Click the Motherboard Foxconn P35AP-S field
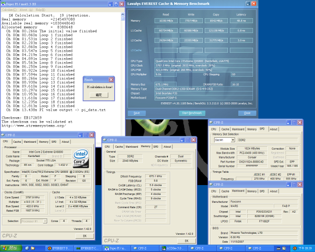 click(x=204, y=98)
